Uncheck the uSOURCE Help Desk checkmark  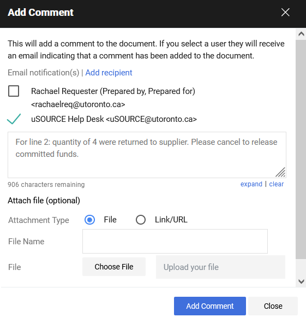(x=14, y=119)
